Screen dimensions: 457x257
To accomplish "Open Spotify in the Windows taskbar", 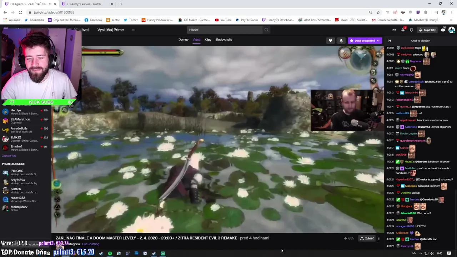I will pos(110,253).
